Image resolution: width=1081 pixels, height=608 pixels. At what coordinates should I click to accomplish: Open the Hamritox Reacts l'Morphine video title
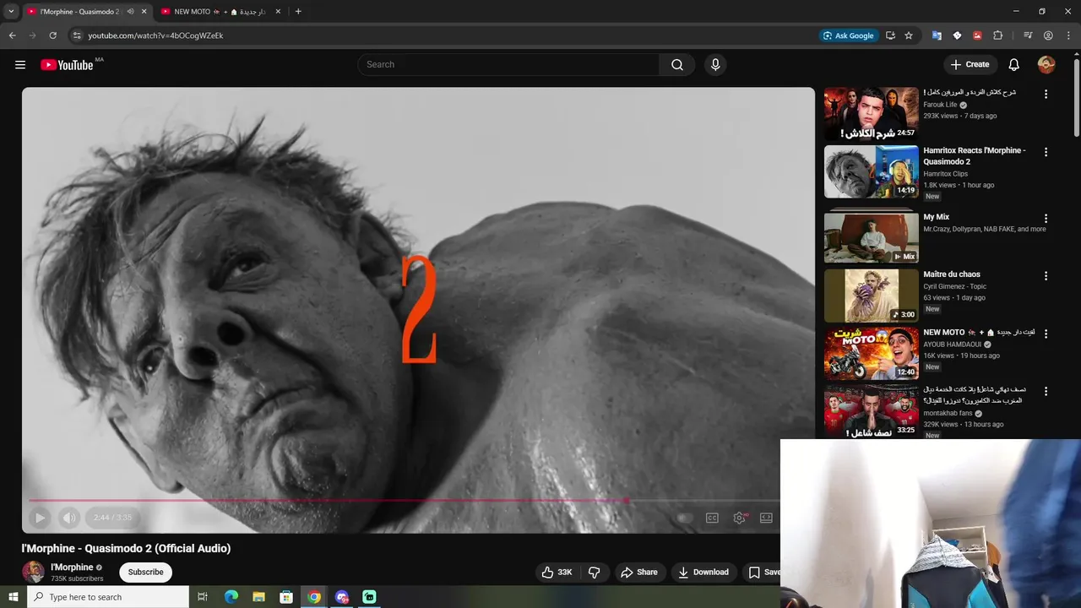pyautogui.click(x=975, y=156)
